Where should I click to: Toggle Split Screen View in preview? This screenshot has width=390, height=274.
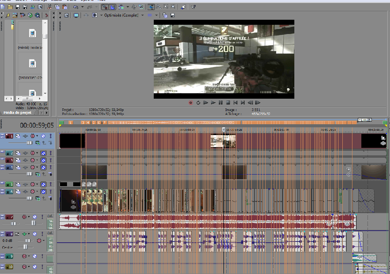[x=94, y=15]
